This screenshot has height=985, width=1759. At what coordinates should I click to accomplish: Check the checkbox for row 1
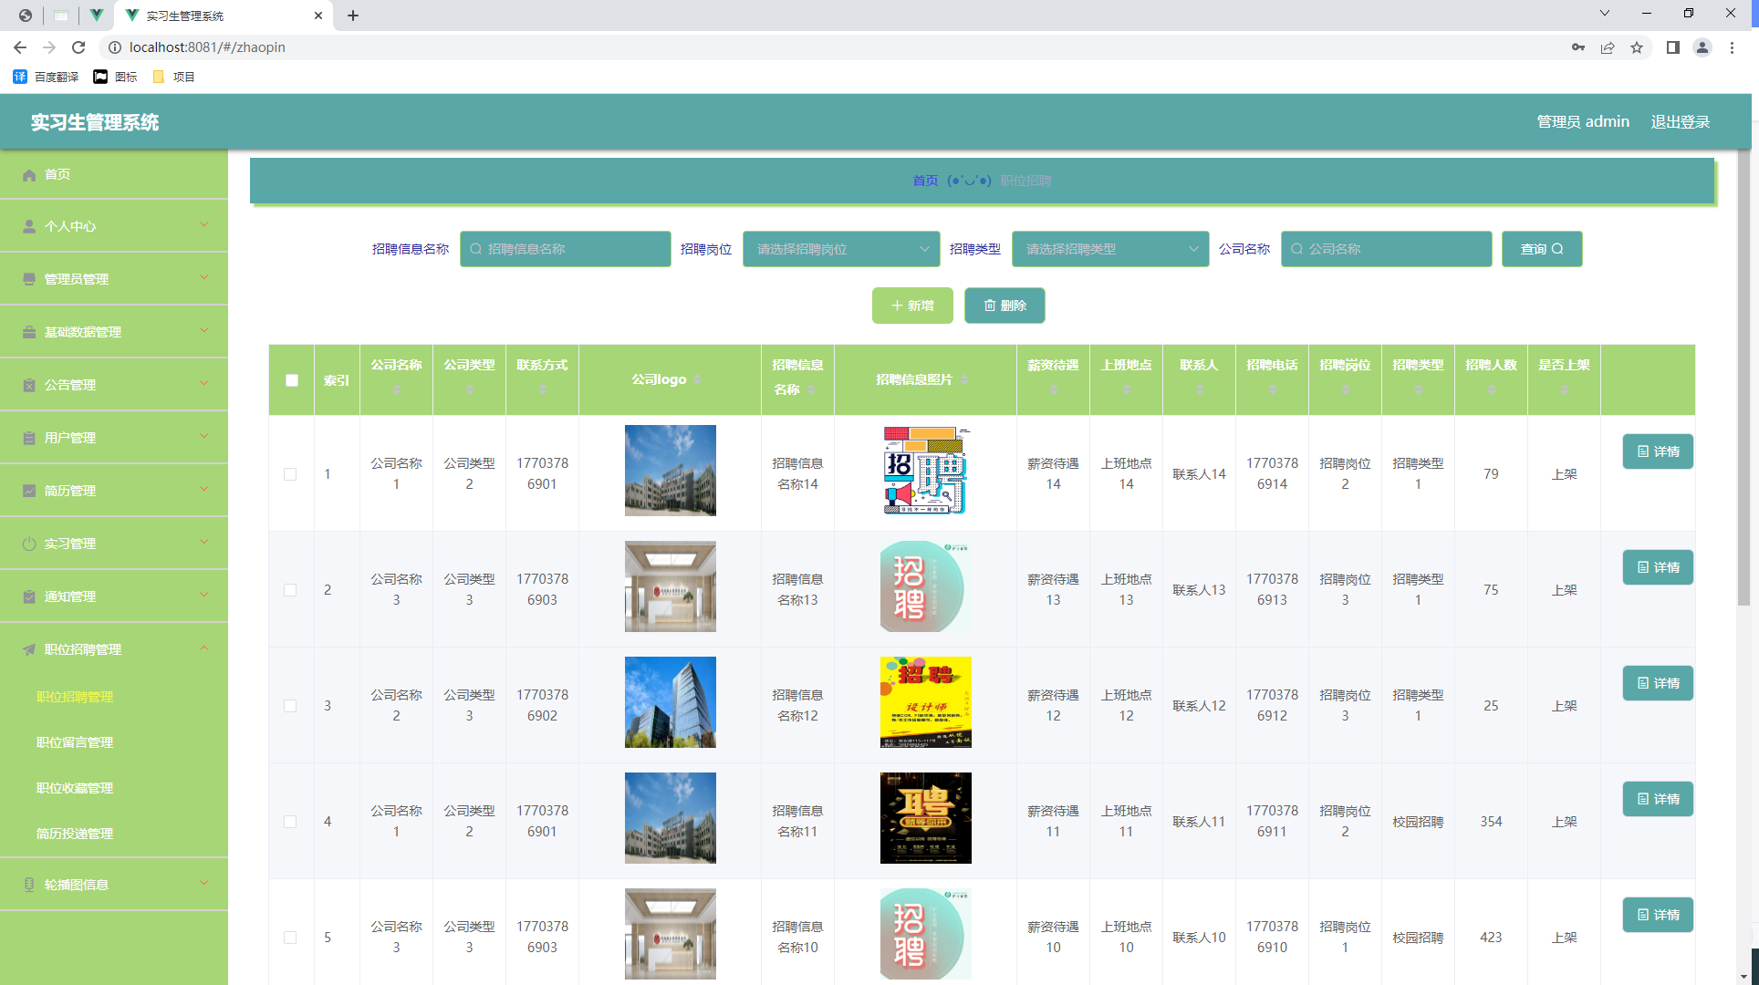tap(290, 474)
